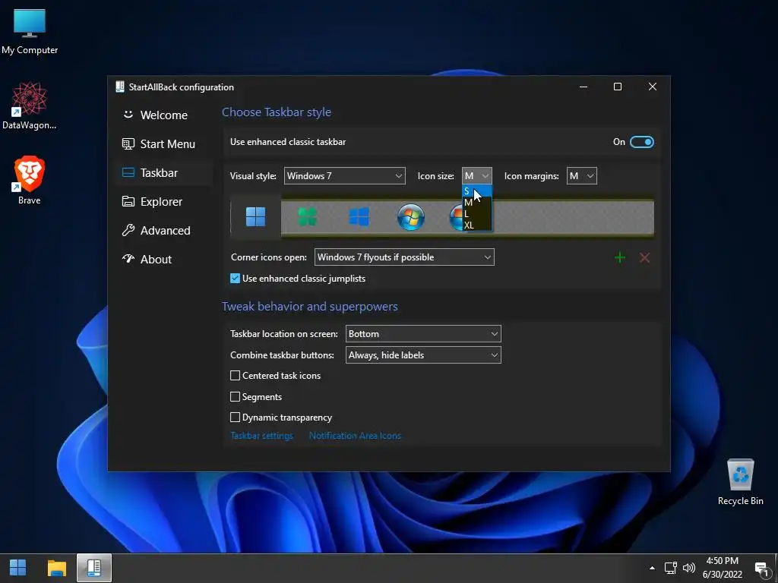Screen dimensions: 778x583
Task: Collapse the Icon size dropdown
Action: [477, 176]
